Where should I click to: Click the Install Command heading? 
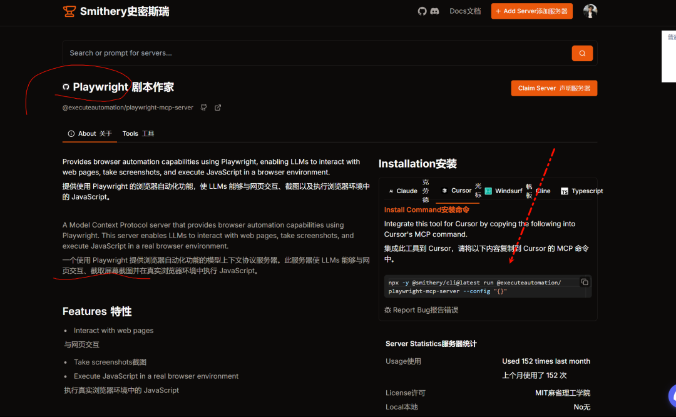[426, 210]
